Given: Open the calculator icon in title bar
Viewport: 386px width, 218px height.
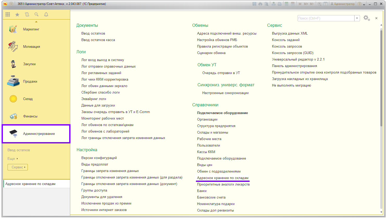Looking at the screenshot, I should click(286, 4).
